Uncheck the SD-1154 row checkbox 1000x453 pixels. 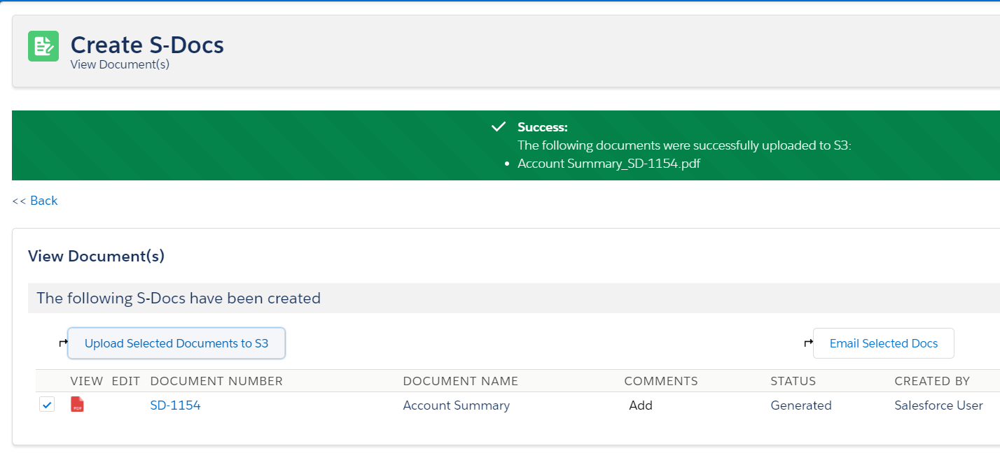(x=47, y=404)
